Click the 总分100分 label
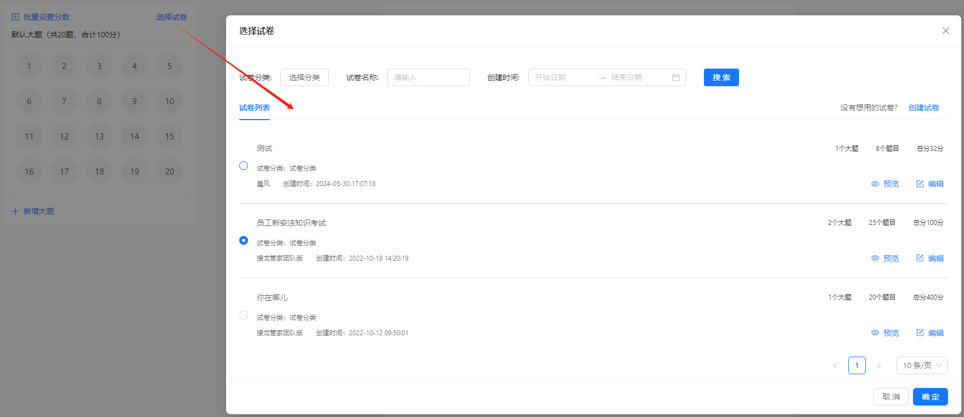 point(928,223)
